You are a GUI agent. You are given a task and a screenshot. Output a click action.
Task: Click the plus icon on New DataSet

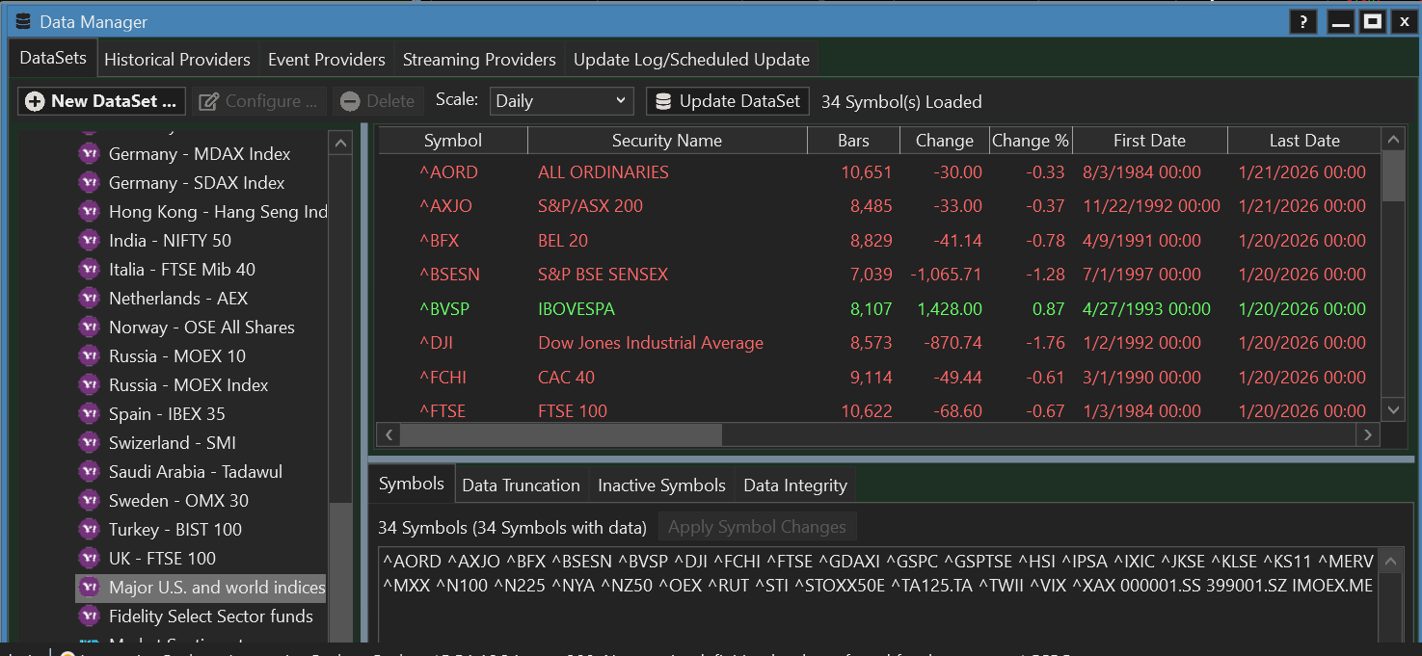[x=35, y=101]
